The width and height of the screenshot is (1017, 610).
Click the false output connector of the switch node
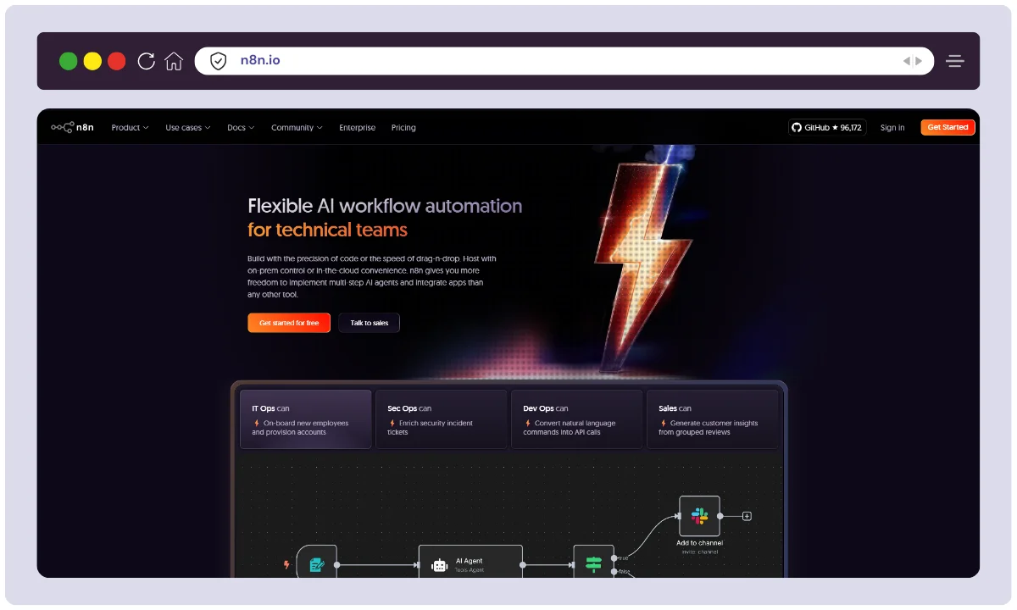click(x=614, y=571)
